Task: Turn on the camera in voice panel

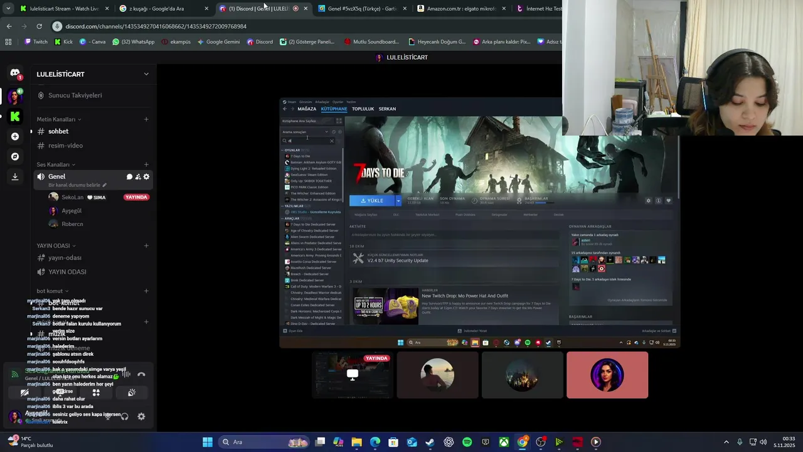Action: tap(24, 392)
